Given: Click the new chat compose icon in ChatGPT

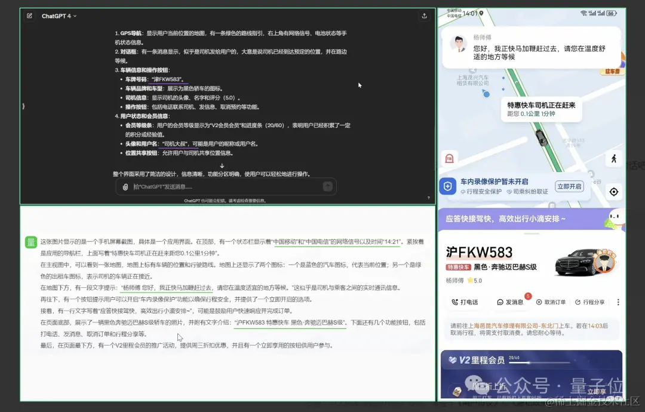Looking at the screenshot, I should click(x=29, y=16).
